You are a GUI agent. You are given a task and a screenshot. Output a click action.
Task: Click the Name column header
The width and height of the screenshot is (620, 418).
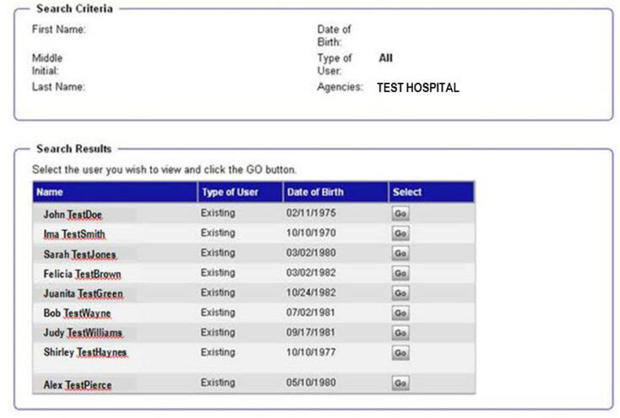[x=51, y=192]
